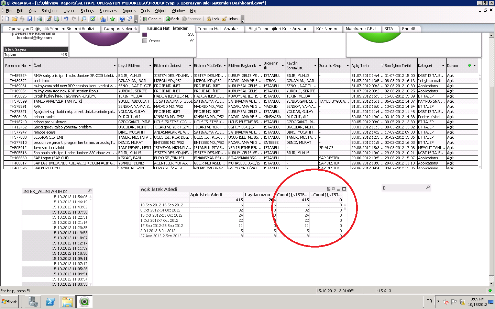This screenshot has width=495, height=309.
Task: Click the TR language indicator in tray
Action: click(x=430, y=301)
